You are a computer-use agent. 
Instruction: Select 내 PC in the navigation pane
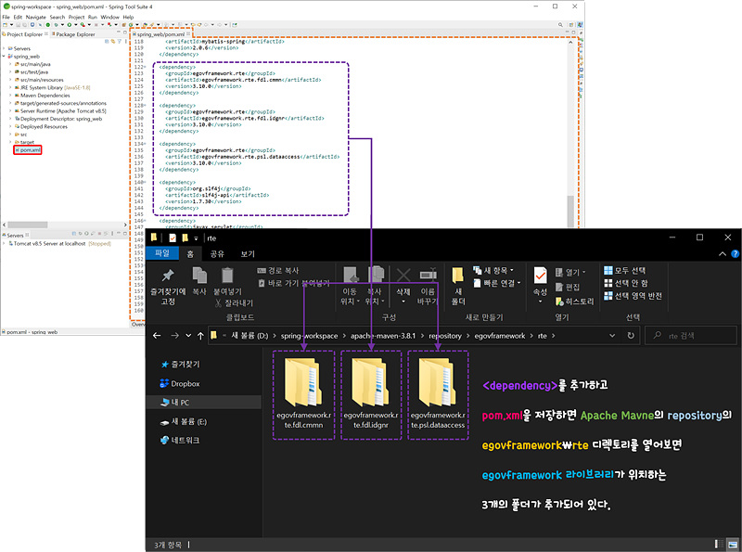[x=175, y=403]
